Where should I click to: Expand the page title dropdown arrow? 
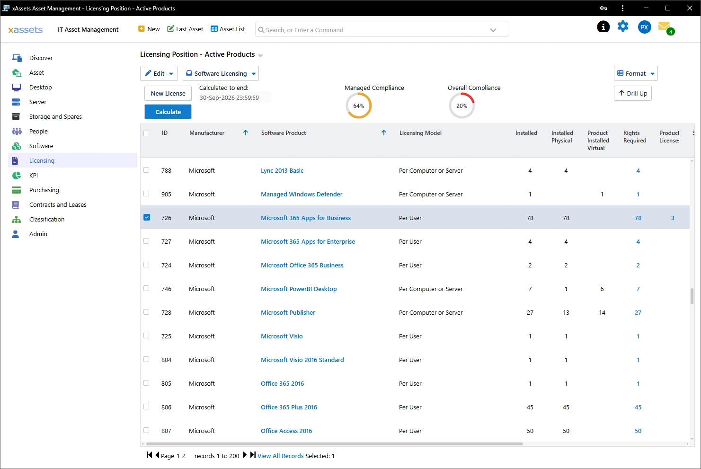[260, 56]
